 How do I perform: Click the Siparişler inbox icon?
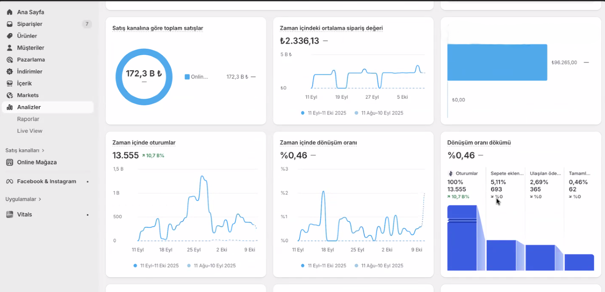9,24
